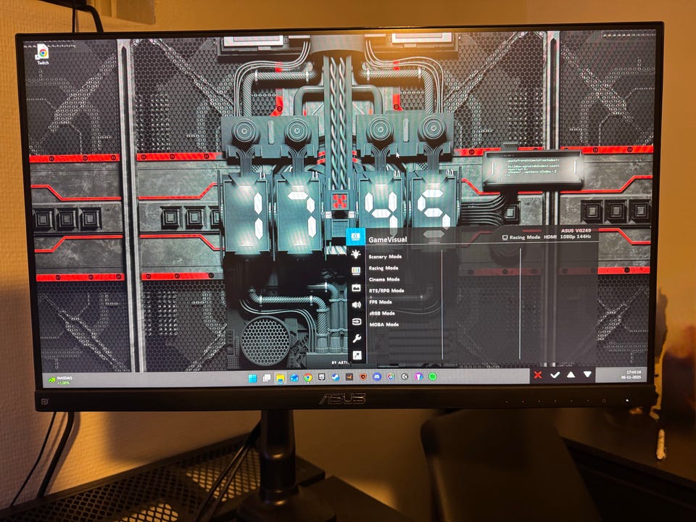Screen dimensions: 696x522
Task: Select Racing Mode in GameVisual menu
Action: tap(383, 268)
